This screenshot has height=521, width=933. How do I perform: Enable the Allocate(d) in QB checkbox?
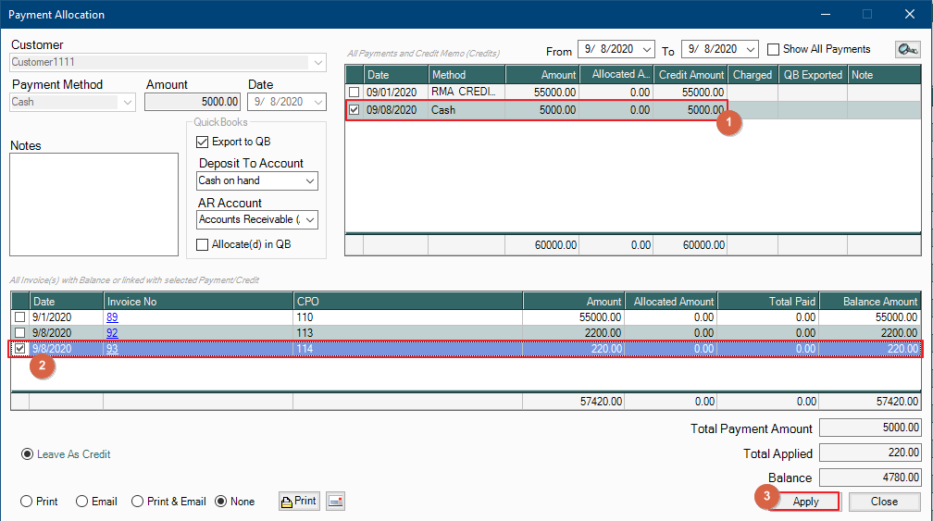coord(204,244)
